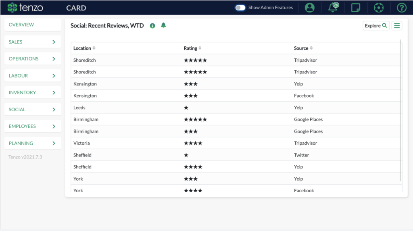The image size is (413, 231).
Task: Open the help question mark icon
Action: point(402,8)
